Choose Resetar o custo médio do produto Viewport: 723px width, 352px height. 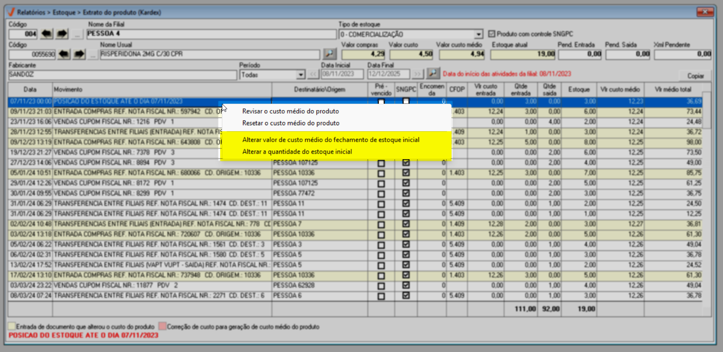(x=291, y=123)
